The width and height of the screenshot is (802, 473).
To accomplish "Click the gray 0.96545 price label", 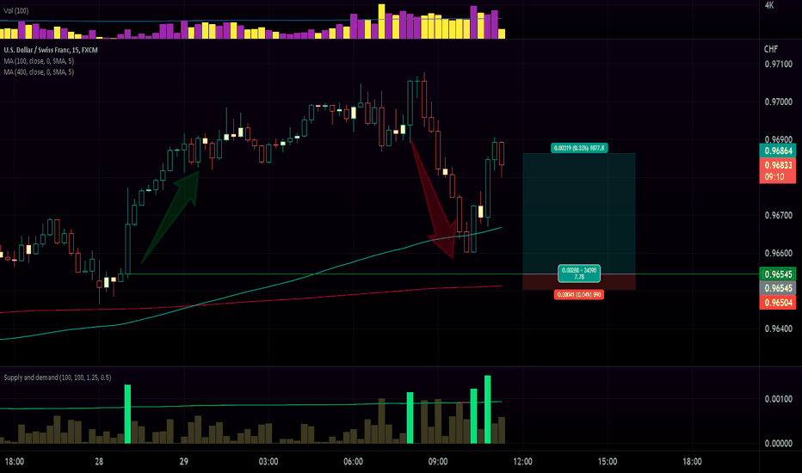I will point(778,288).
